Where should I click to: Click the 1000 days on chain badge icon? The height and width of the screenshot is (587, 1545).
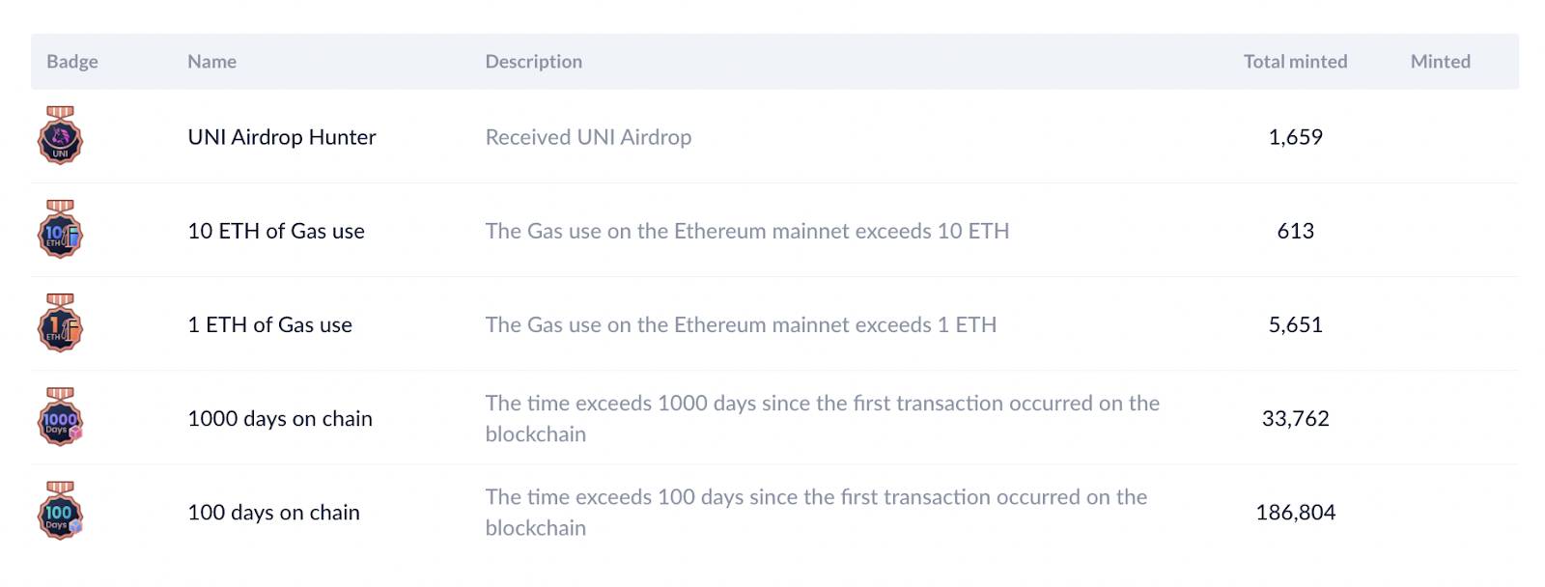[x=60, y=416]
